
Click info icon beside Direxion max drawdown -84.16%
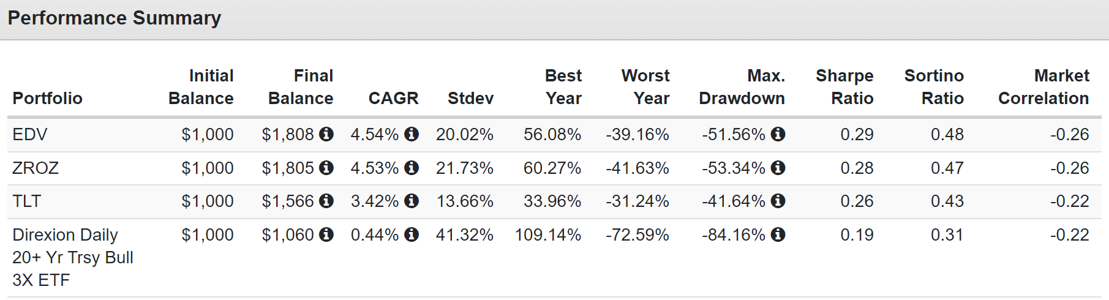point(778,234)
